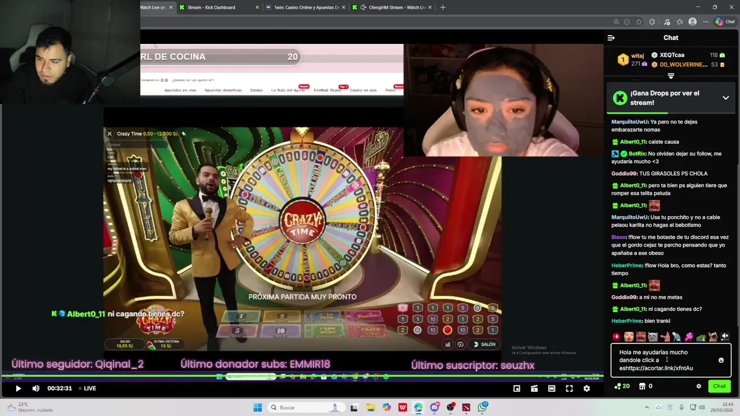Click the username Bleox in chat
Image resolution: width=740 pixels, height=416 pixels.
pyautogui.click(x=619, y=237)
